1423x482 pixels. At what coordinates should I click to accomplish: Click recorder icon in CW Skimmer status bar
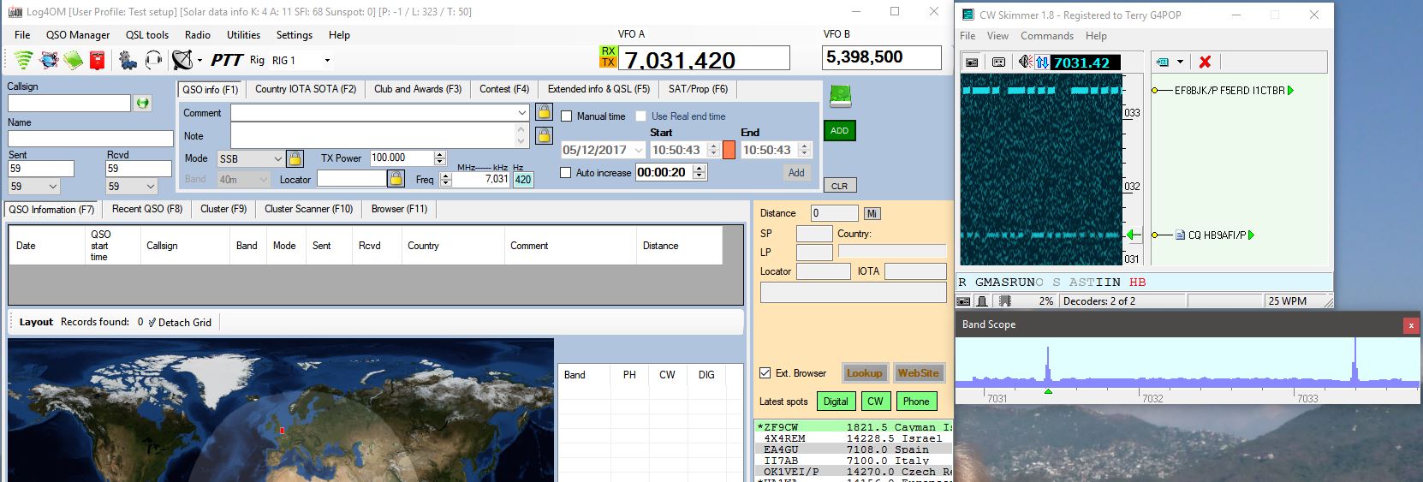964,301
